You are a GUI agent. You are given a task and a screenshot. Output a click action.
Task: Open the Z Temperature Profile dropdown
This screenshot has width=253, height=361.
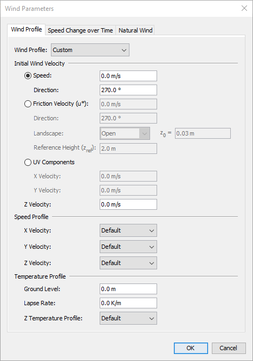click(128, 318)
